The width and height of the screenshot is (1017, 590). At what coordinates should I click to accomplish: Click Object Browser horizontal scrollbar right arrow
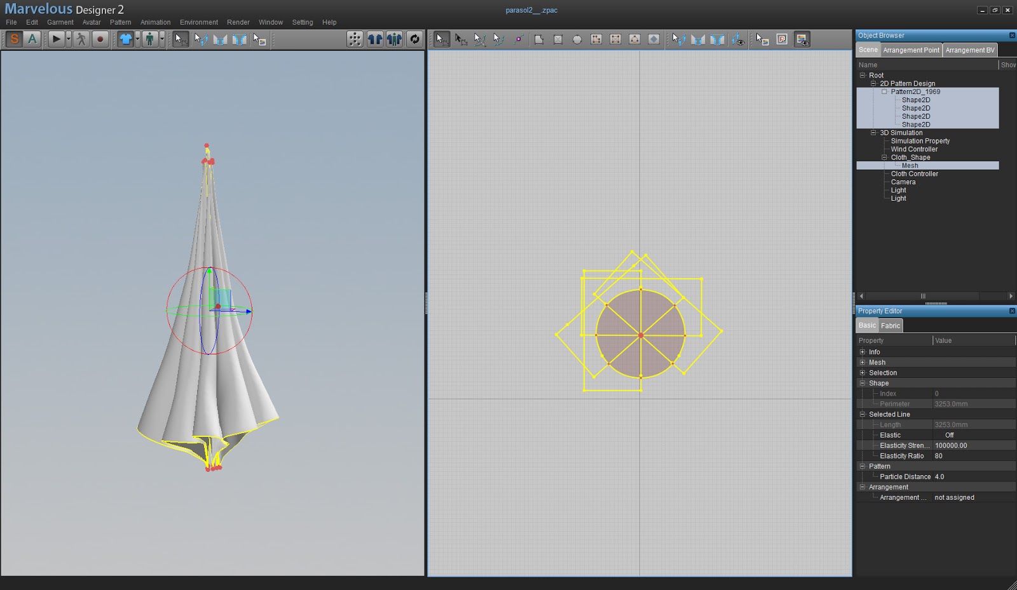tap(1011, 296)
